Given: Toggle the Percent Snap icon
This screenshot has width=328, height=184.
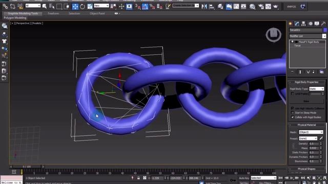Looking at the screenshot, I should [x=152, y=7].
